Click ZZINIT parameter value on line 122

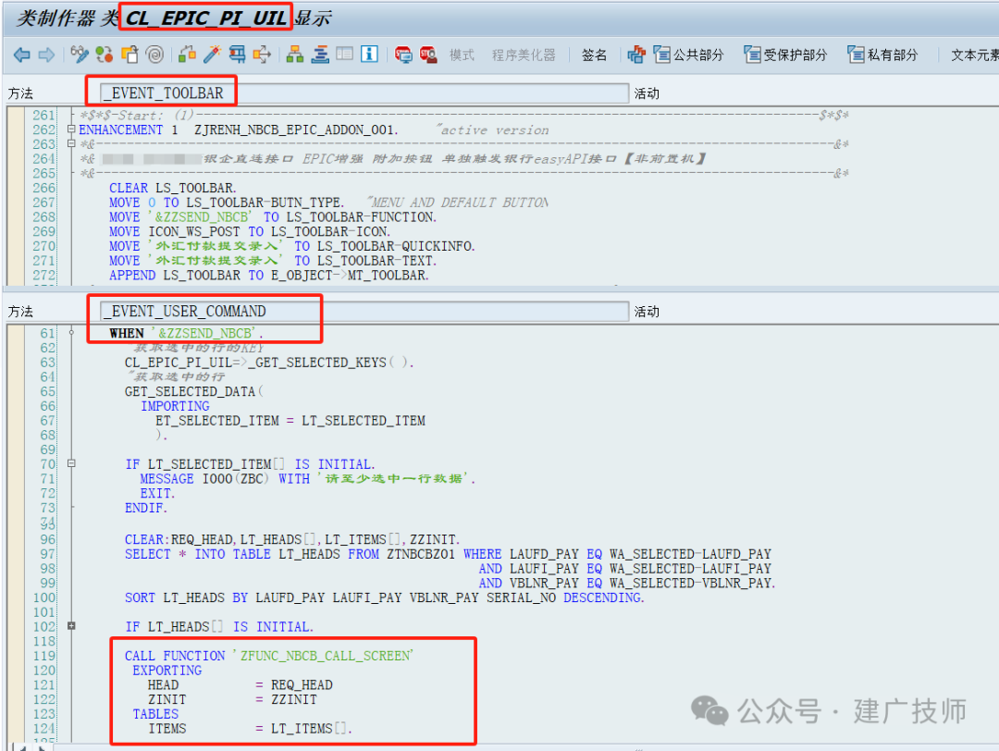(294, 699)
